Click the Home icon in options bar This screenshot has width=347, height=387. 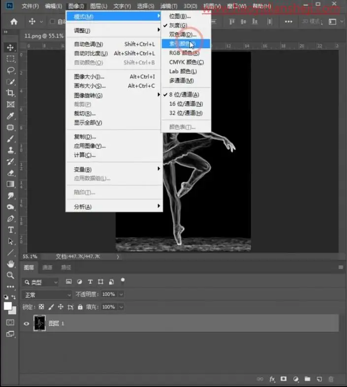(14, 22)
